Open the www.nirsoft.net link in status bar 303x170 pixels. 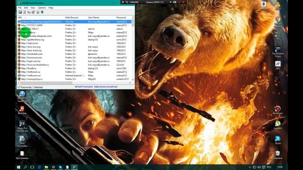tap(106, 87)
